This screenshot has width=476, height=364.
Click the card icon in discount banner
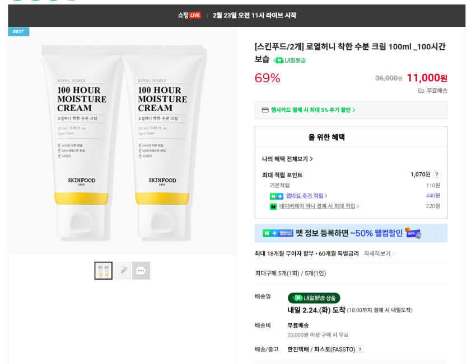[x=265, y=110]
